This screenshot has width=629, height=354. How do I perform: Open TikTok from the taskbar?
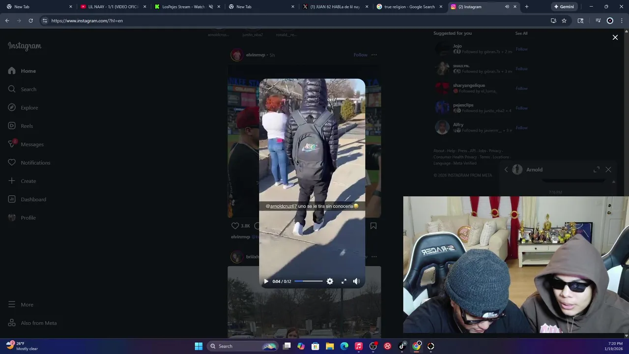[x=402, y=346]
